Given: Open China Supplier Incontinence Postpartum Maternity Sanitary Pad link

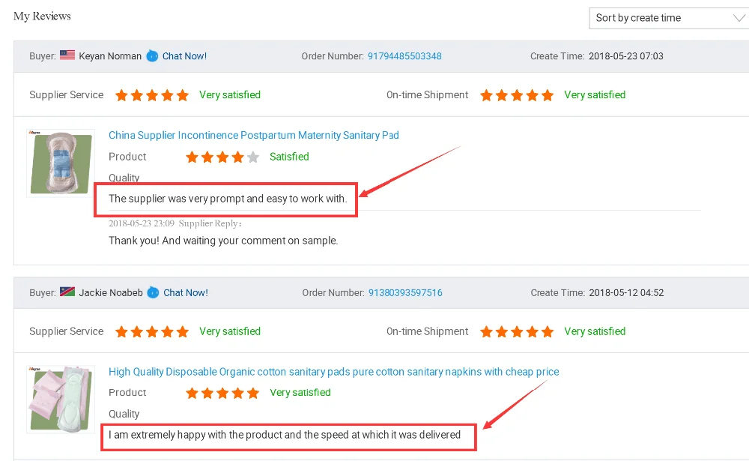Looking at the screenshot, I should coord(253,136).
